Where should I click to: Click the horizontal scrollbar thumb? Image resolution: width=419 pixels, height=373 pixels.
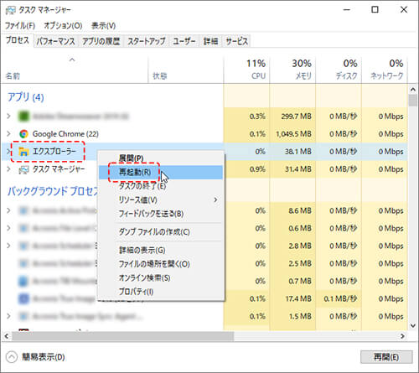coord(122,336)
